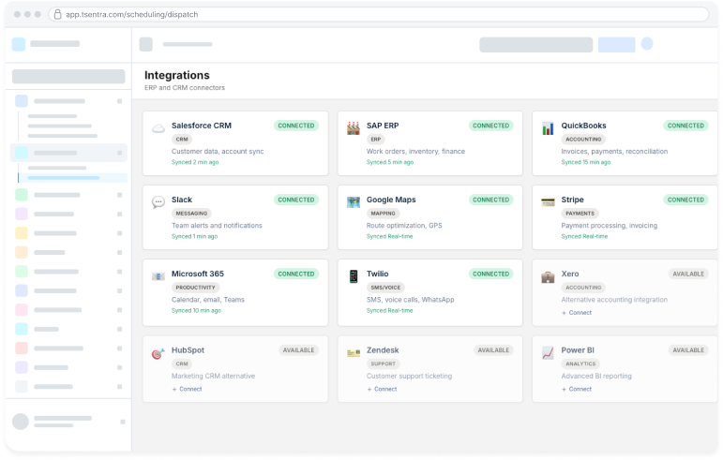
Task: Click the Power BI chart icon
Action: tap(548, 353)
